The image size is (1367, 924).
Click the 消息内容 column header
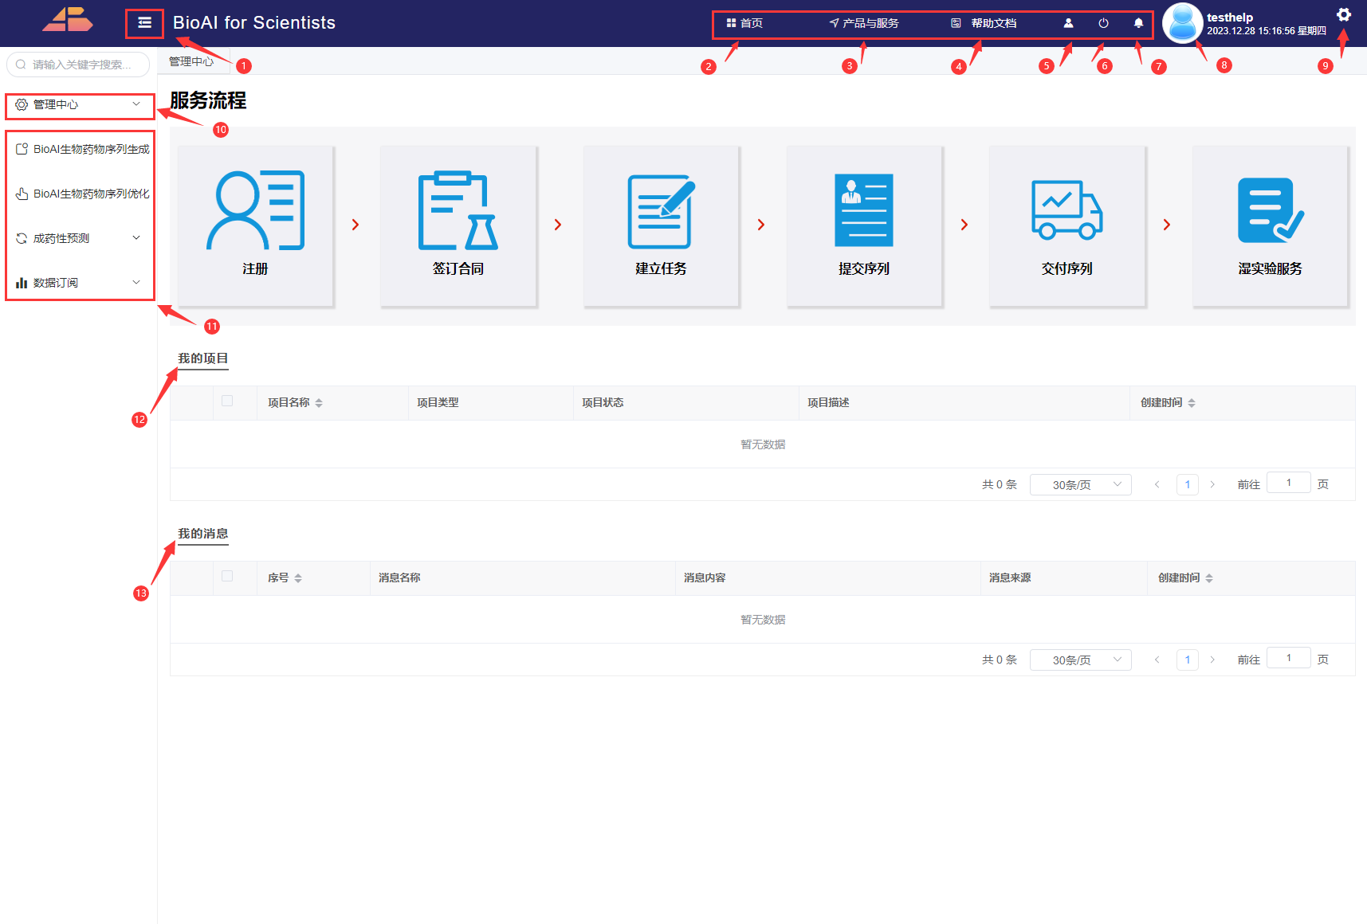click(x=705, y=578)
